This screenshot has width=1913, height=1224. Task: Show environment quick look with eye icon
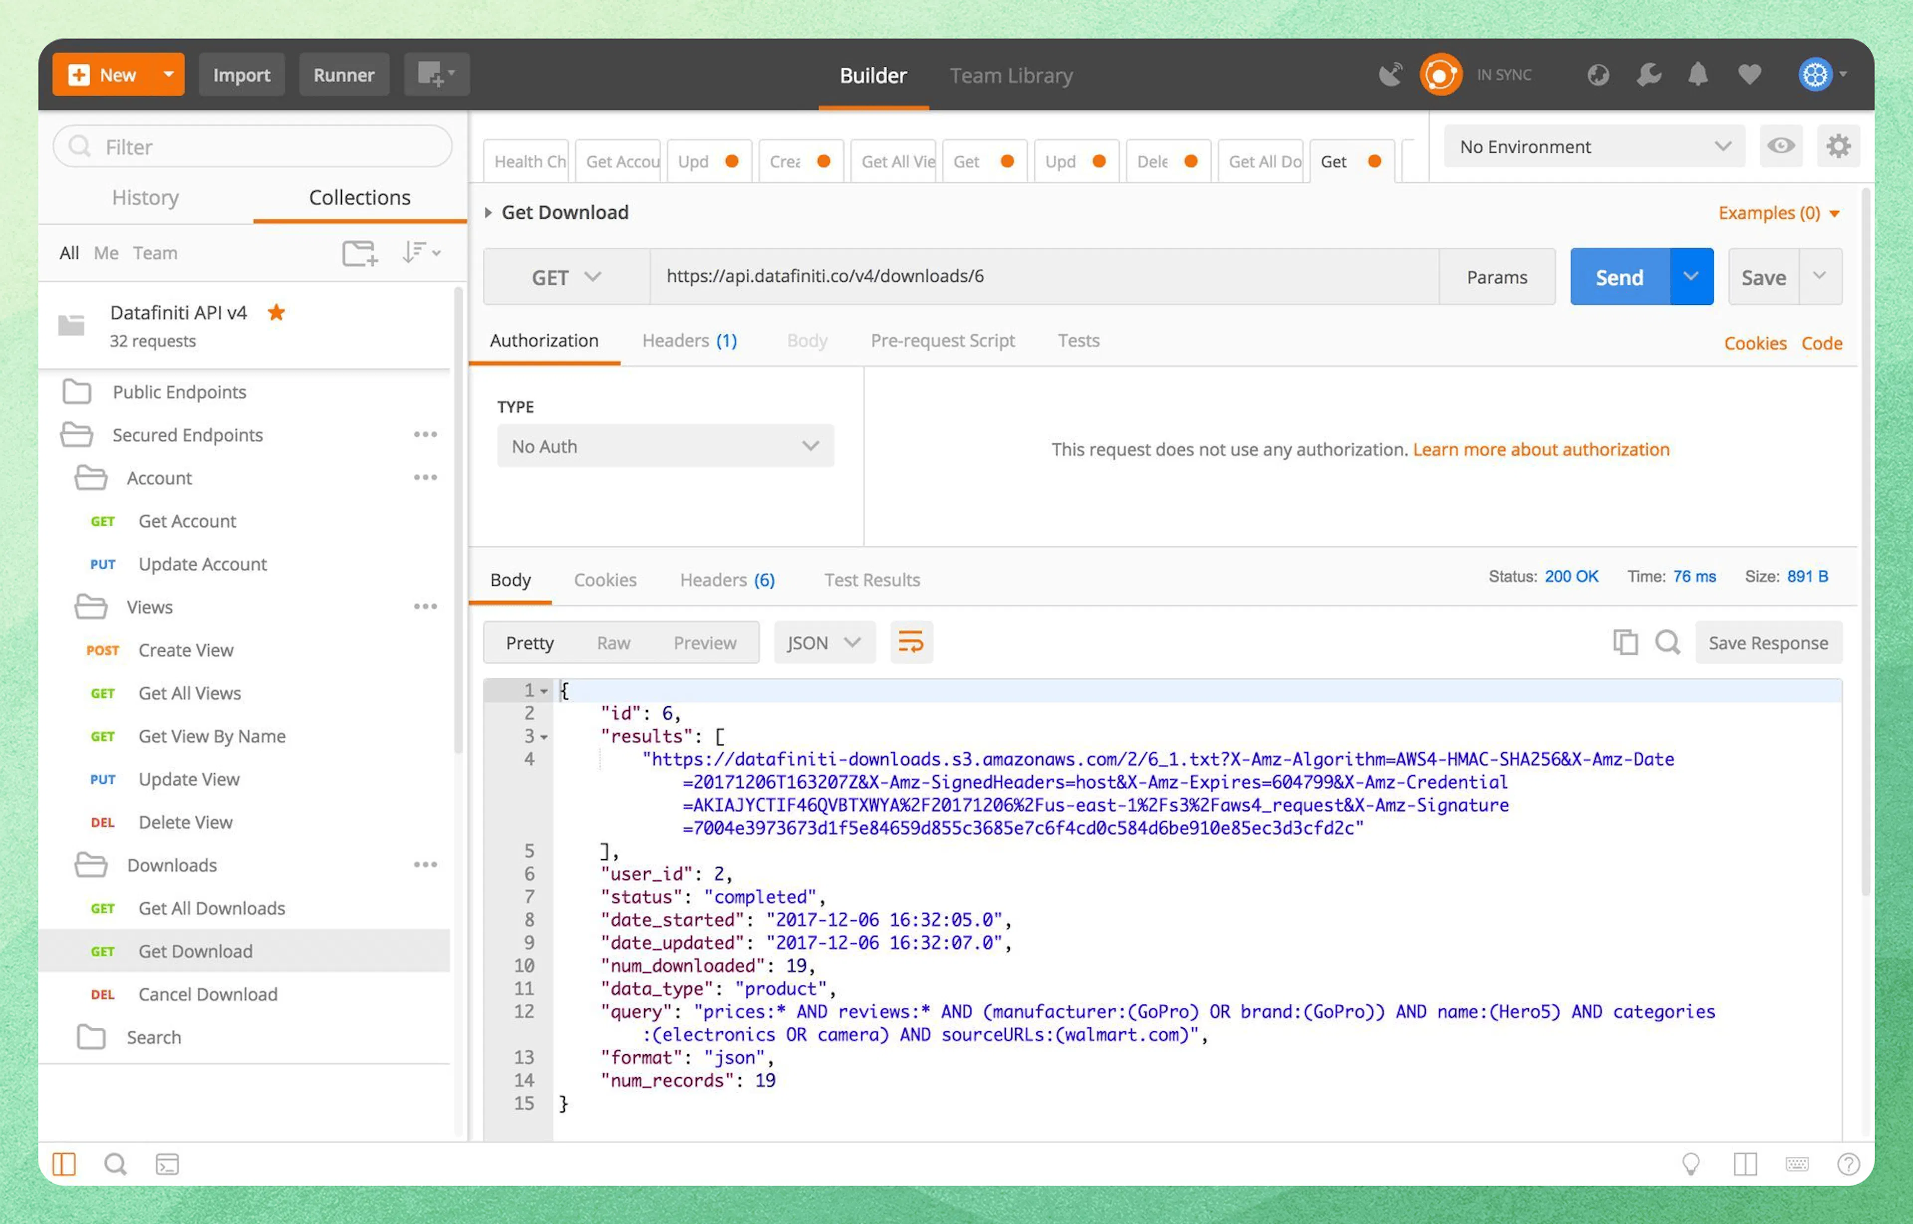click(x=1781, y=145)
